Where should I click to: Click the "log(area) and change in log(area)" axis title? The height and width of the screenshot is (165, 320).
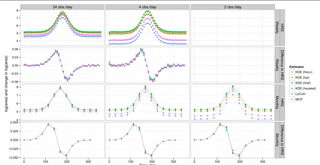[7, 84]
